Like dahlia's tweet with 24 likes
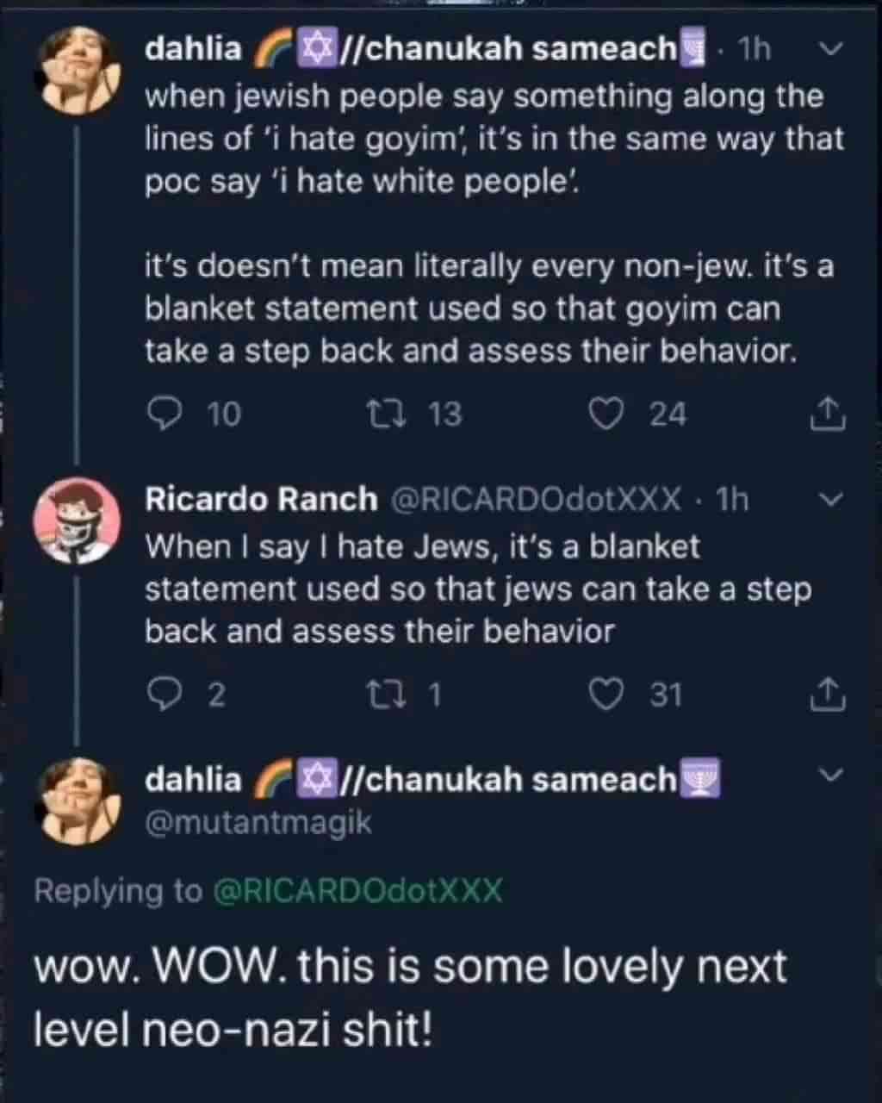Image resolution: width=882 pixels, height=1103 pixels. [x=606, y=414]
